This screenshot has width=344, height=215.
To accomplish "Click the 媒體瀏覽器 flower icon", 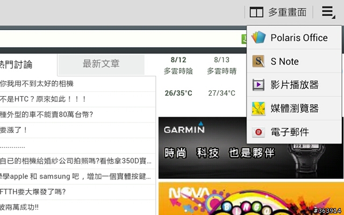I will pos(258,109).
